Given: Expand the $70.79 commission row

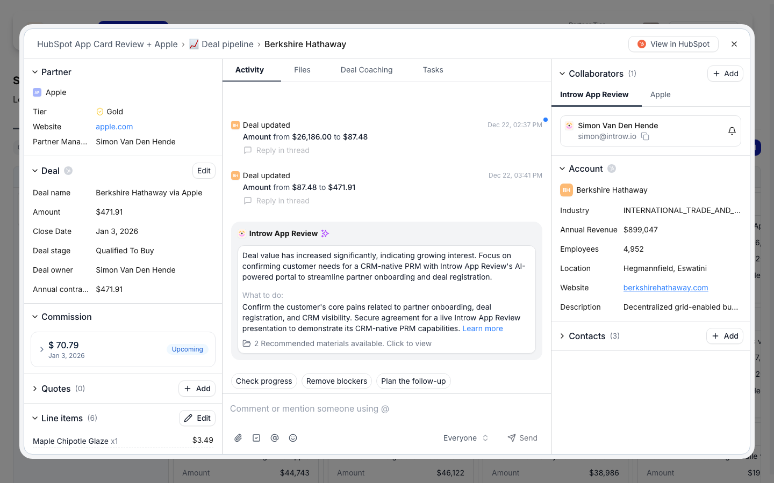Looking at the screenshot, I should coord(42,349).
